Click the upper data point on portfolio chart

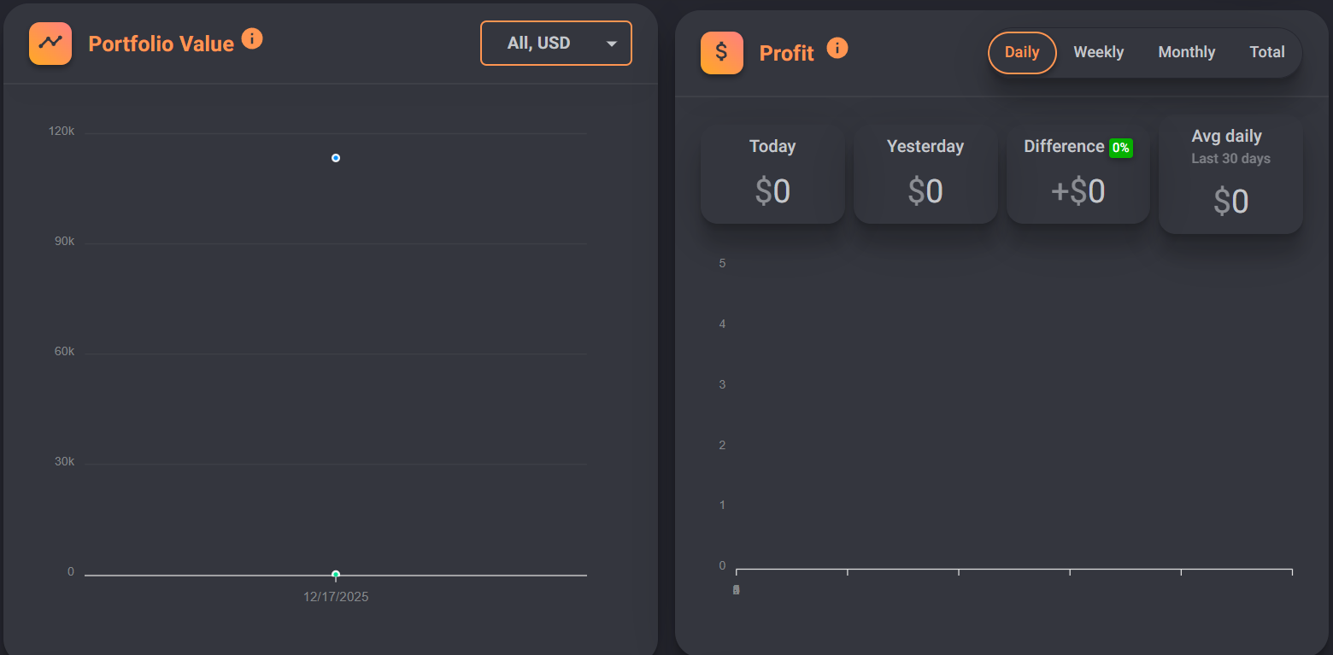(x=336, y=158)
